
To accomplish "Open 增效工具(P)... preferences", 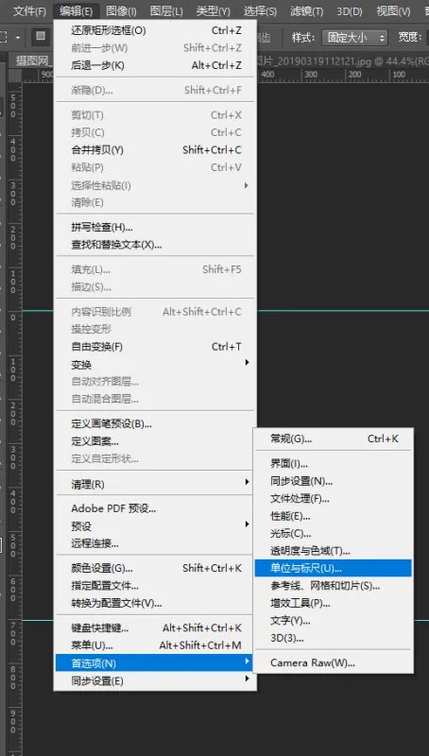I will [333, 603].
